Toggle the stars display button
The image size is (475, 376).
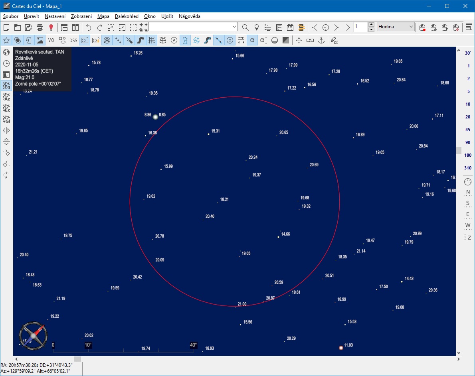(x=6, y=40)
